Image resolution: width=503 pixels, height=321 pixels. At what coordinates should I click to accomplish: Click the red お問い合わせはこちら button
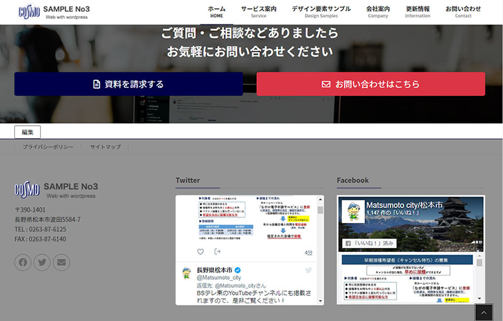click(x=370, y=84)
